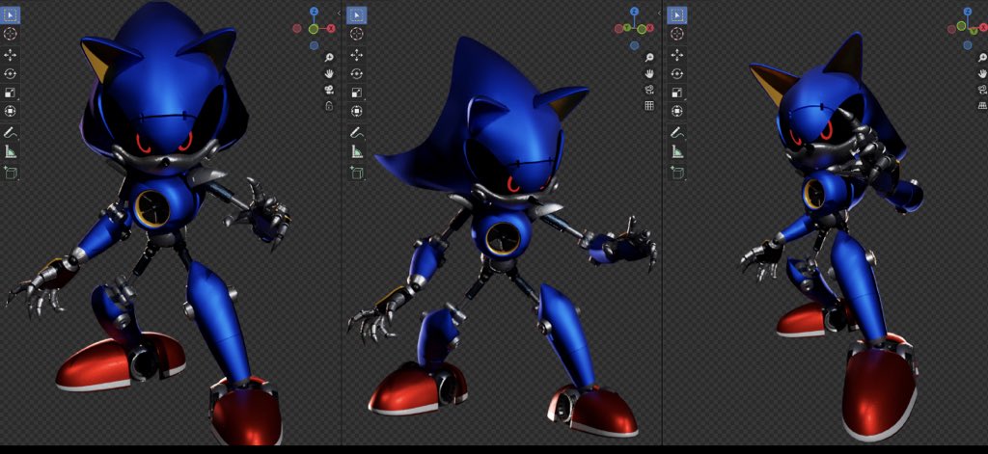Toggle camera view in middle viewport
The height and width of the screenshot is (454, 988).
(649, 90)
